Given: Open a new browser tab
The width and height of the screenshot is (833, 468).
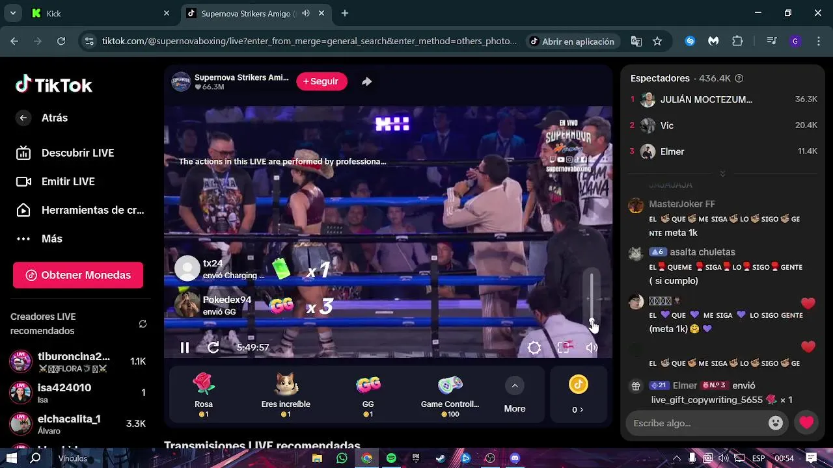Looking at the screenshot, I should 345,13.
